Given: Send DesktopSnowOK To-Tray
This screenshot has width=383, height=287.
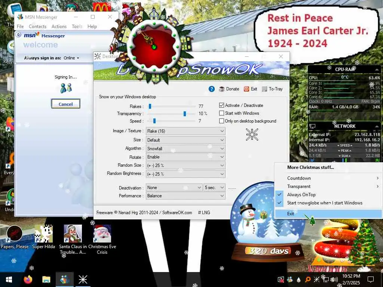Looking at the screenshot, I should click(x=272, y=89).
